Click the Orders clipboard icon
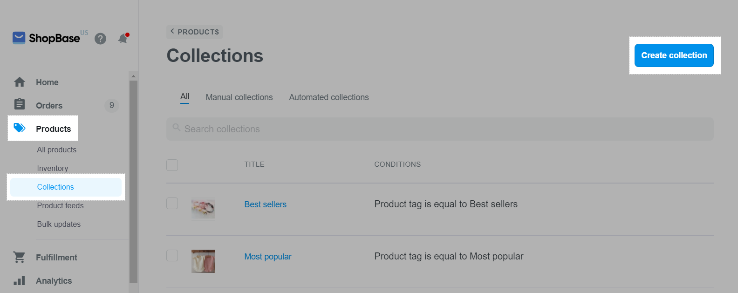This screenshot has height=293, width=738. (20, 104)
